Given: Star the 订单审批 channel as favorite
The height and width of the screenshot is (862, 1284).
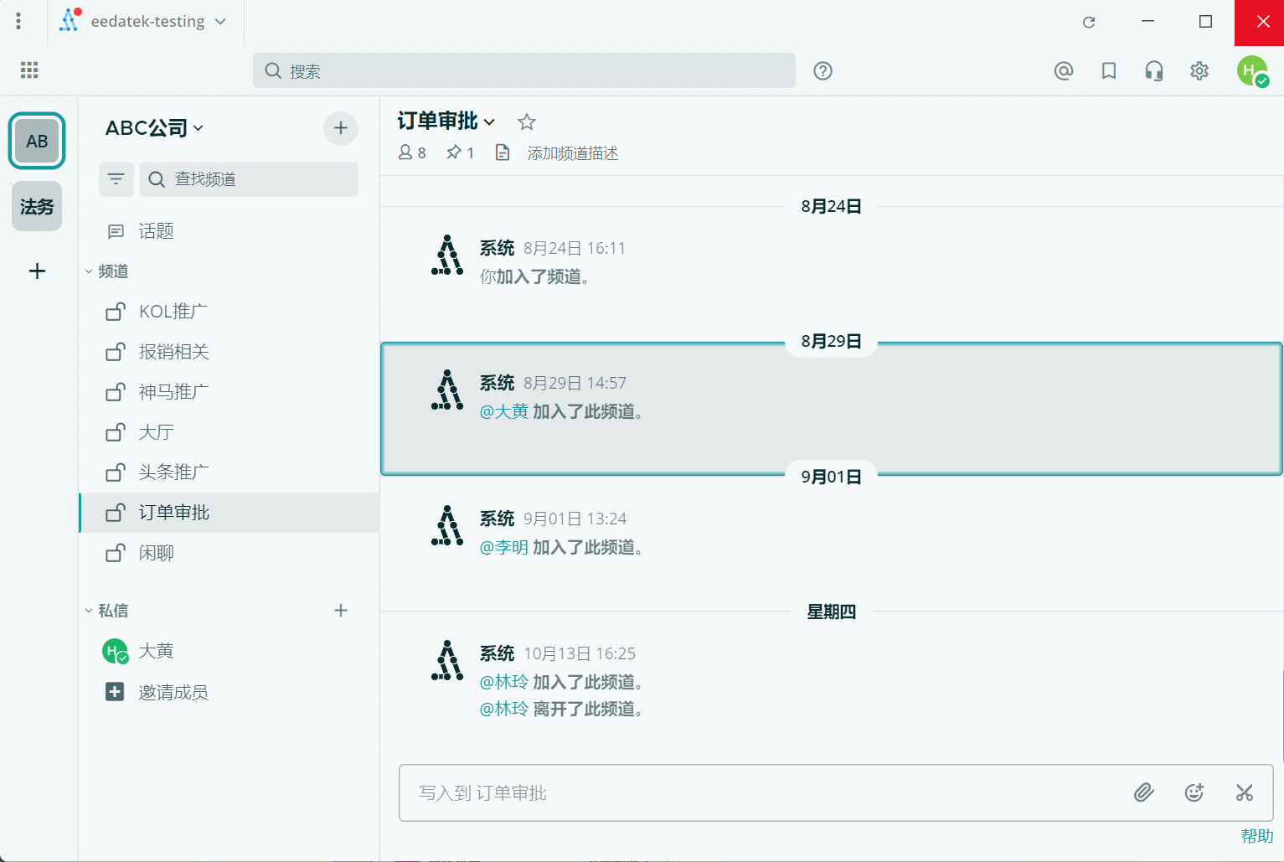Looking at the screenshot, I should pyautogui.click(x=526, y=122).
